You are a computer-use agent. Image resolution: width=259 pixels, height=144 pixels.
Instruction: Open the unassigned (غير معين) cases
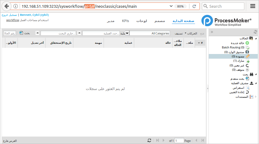pos(239,65)
